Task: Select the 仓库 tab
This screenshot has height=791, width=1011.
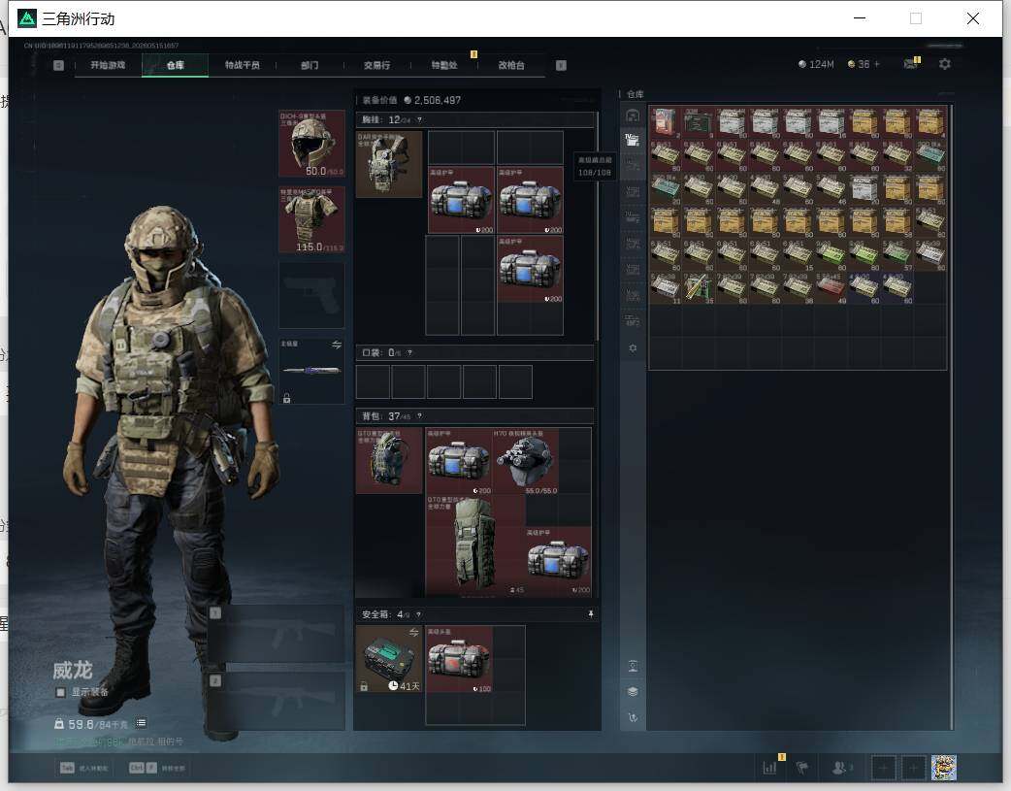Action: tap(175, 65)
